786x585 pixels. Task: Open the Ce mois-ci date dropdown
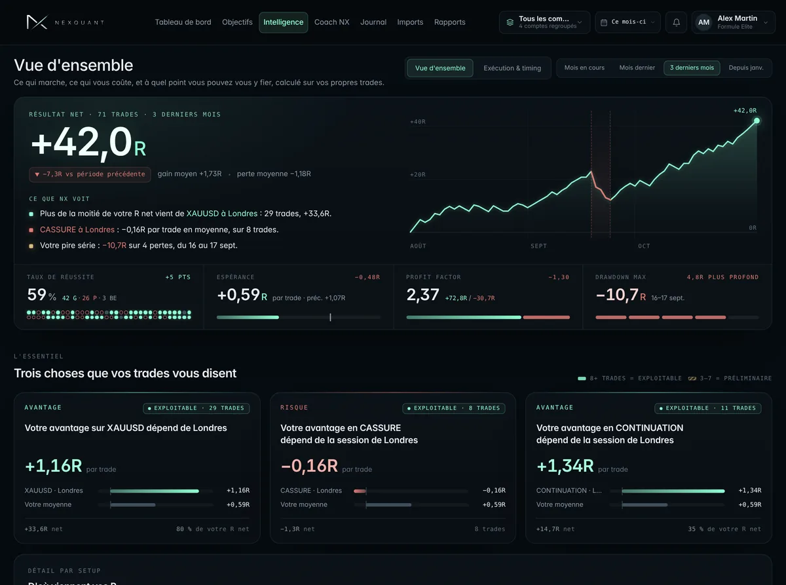627,22
